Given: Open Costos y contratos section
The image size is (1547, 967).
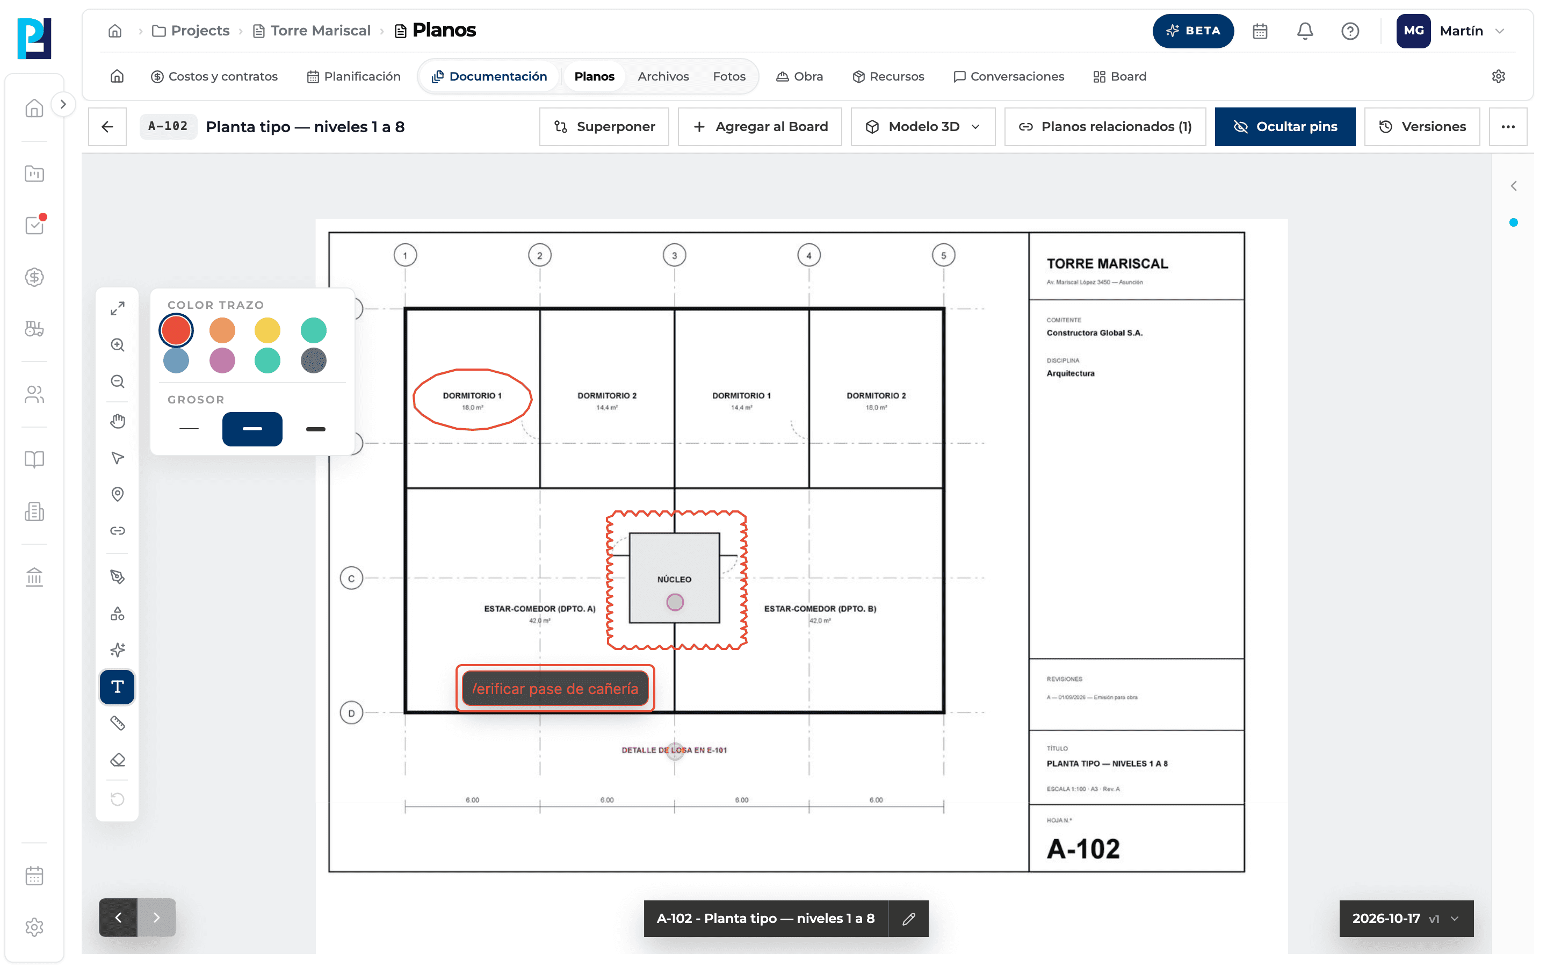Looking at the screenshot, I should click(x=214, y=76).
